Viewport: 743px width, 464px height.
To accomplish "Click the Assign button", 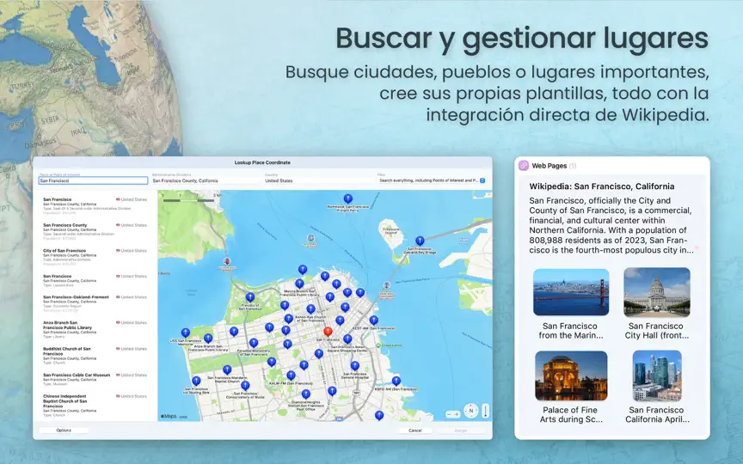I will tap(461, 430).
